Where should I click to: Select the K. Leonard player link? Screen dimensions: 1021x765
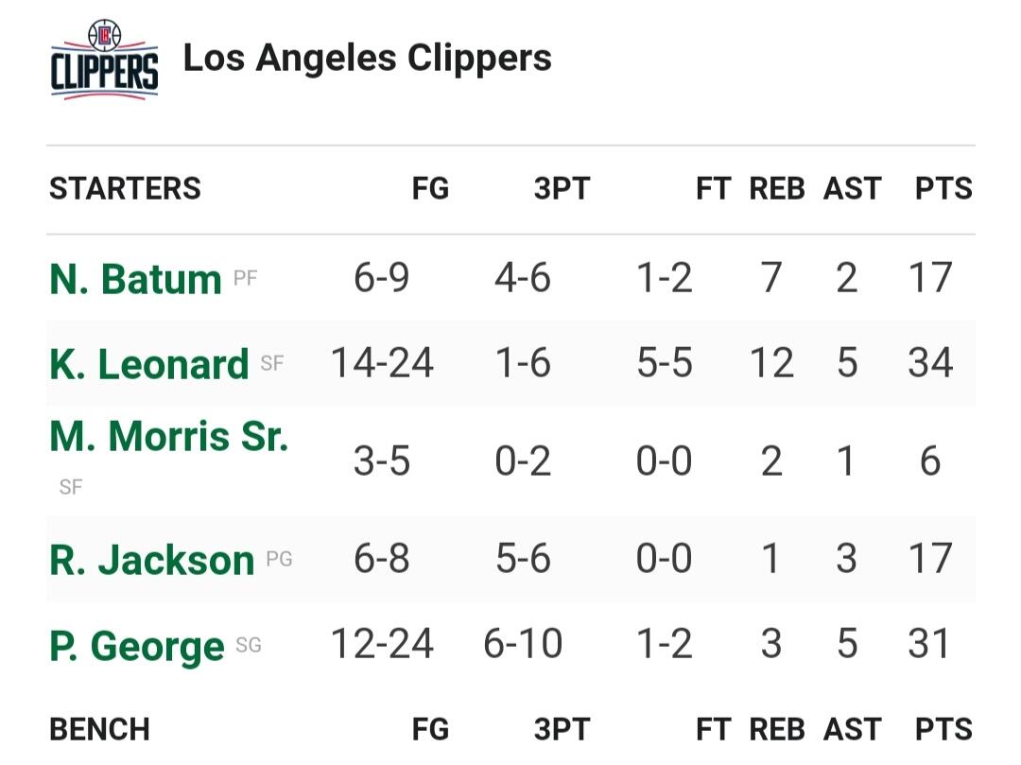[148, 364]
